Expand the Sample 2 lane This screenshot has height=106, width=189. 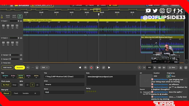point(2,59)
